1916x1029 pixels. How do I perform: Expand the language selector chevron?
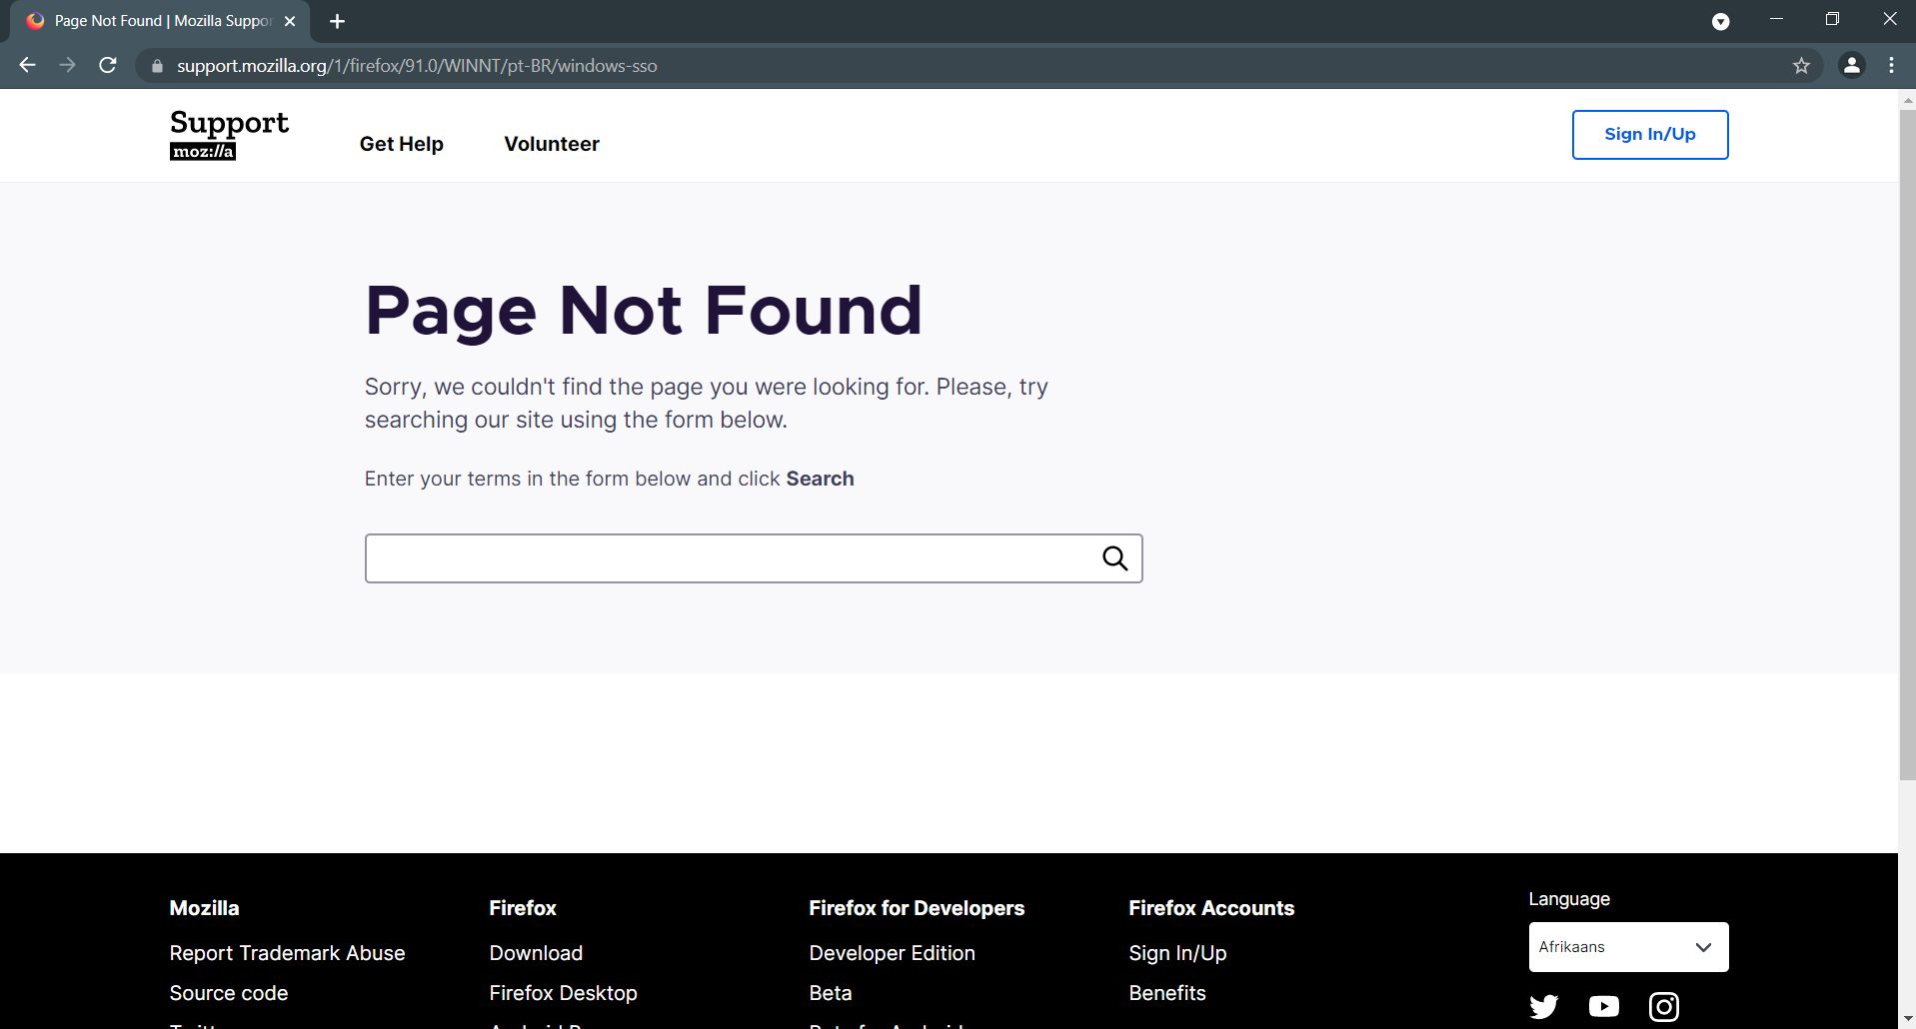(x=1701, y=946)
